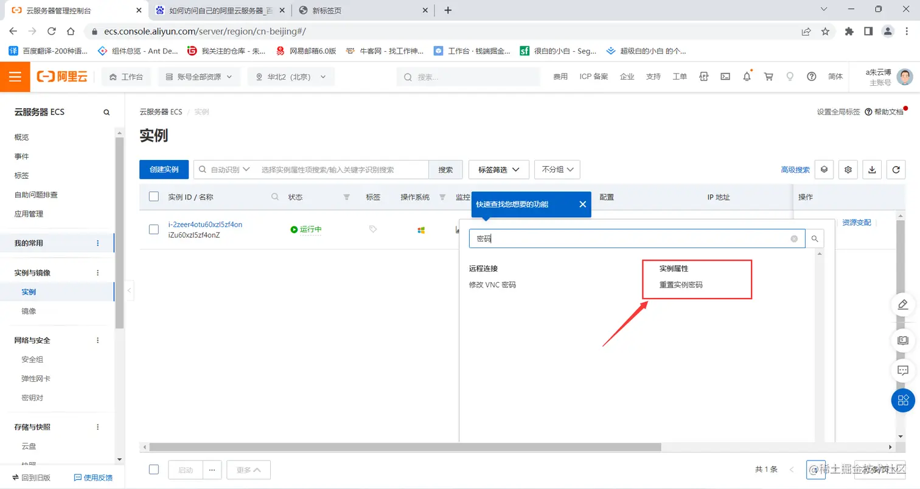Open 安全组 in the sidebar
This screenshot has width=920, height=489.
(x=32, y=359)
